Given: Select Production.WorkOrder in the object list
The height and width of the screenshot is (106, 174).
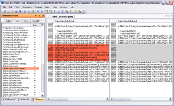Looking at the screenshot, I should pos(13,28).
